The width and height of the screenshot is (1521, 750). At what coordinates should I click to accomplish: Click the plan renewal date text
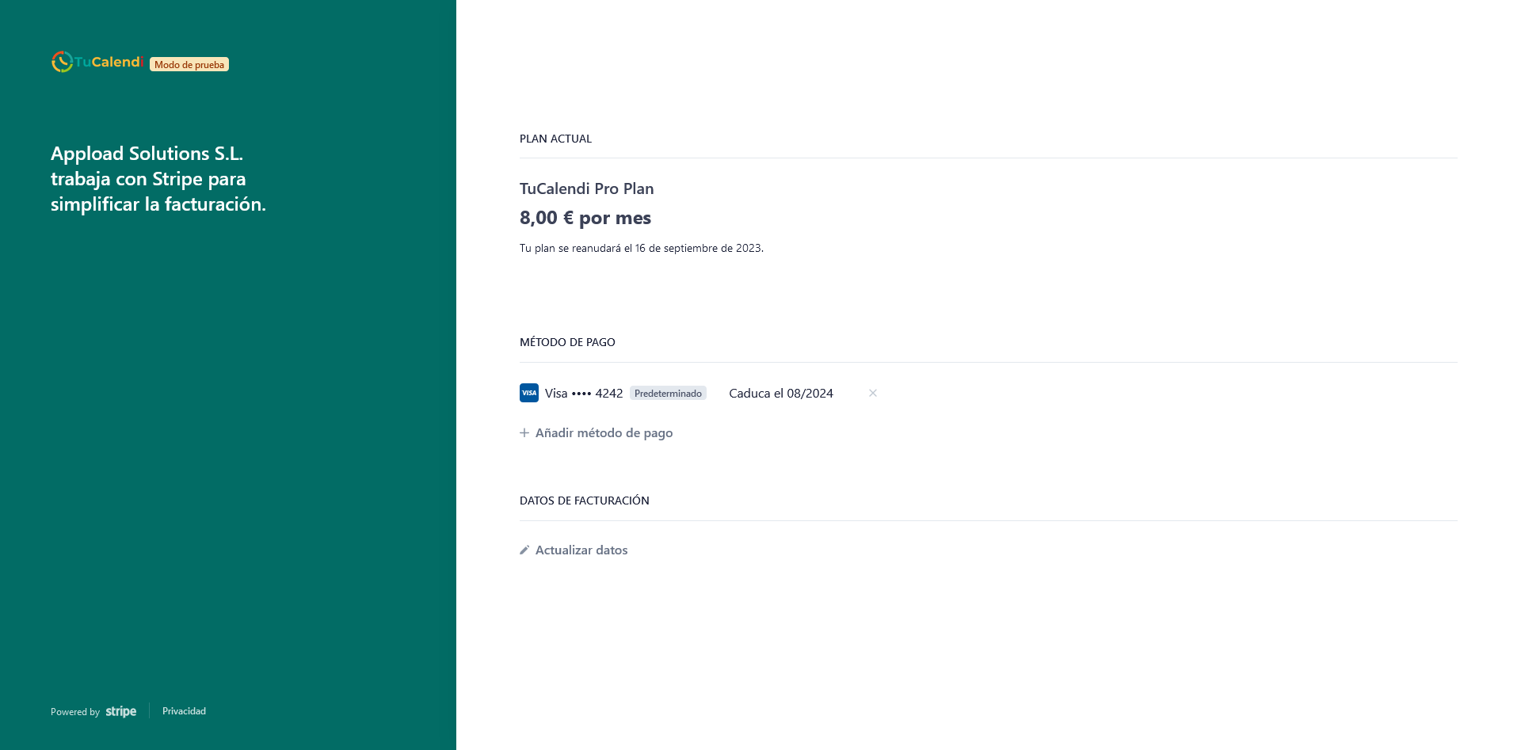[x=642, y=248]
